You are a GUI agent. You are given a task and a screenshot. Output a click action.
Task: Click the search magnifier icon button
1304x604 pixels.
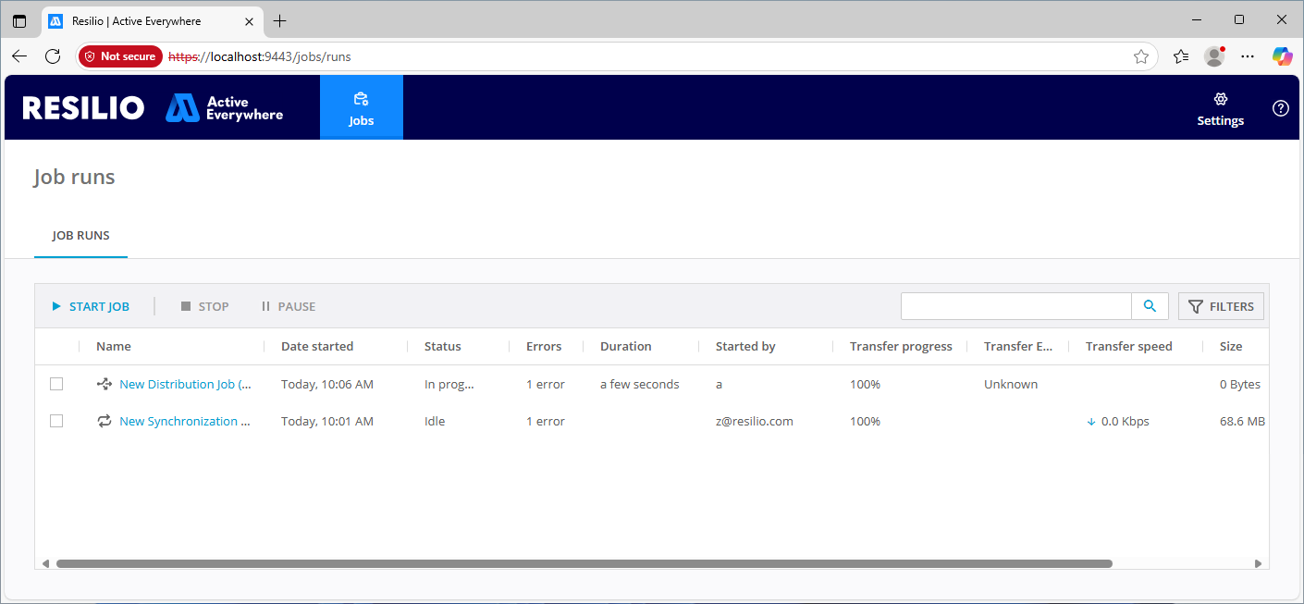click(1150, 306)
